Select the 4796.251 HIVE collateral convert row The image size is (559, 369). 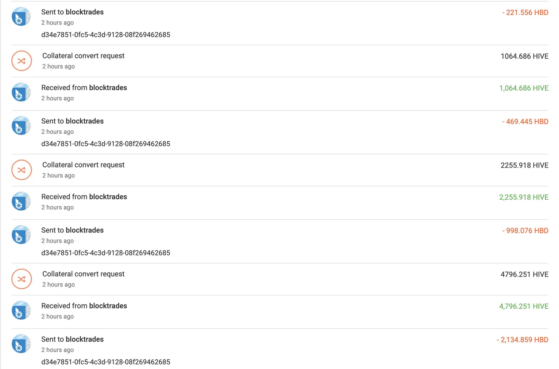279,279
